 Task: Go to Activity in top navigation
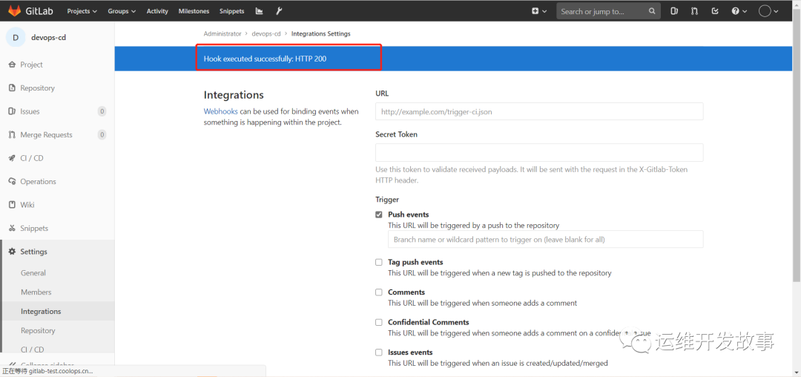click(x=157, y=10)
